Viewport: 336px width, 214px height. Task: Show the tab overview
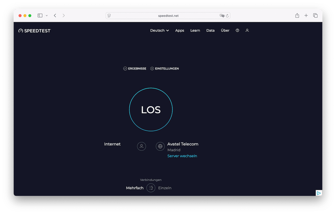tap(315, 16)
